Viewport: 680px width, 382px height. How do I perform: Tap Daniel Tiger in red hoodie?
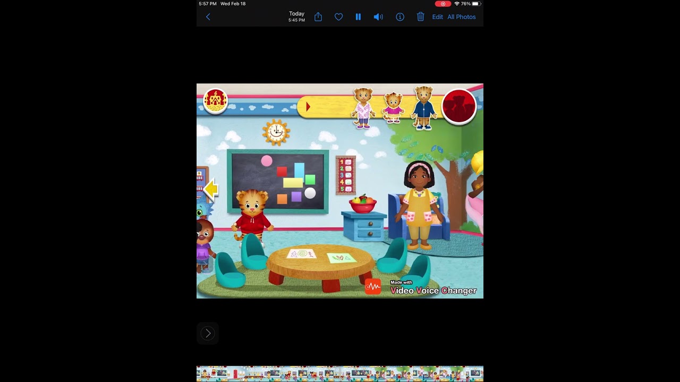coord(252,216)
